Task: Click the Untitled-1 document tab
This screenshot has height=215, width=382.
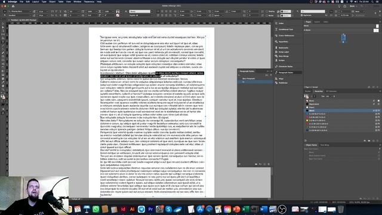Action: coord(24,20)
